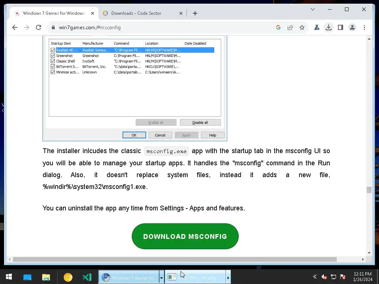379x284 pixels.
Task: Open a new browser tab
Action: click(x=195, y=13)
